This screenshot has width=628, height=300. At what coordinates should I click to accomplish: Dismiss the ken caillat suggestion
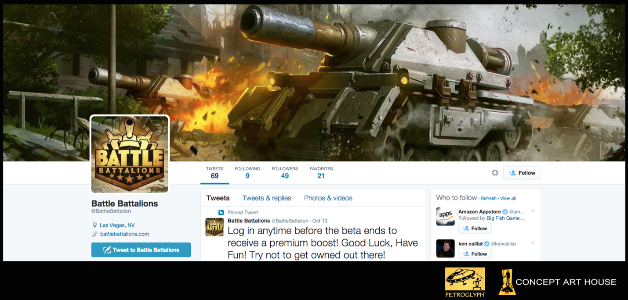tap(533, 243)
